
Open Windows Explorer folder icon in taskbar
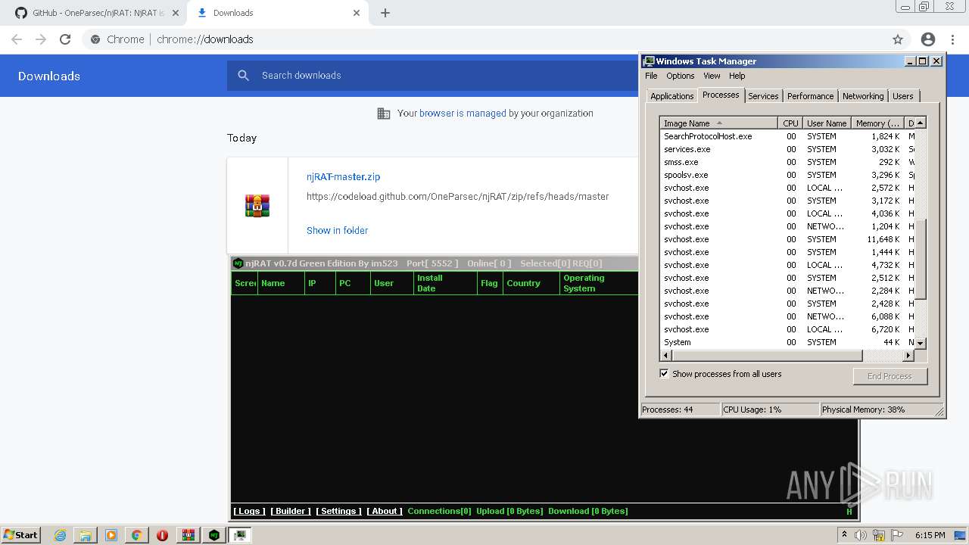click(x=86, y=535)
